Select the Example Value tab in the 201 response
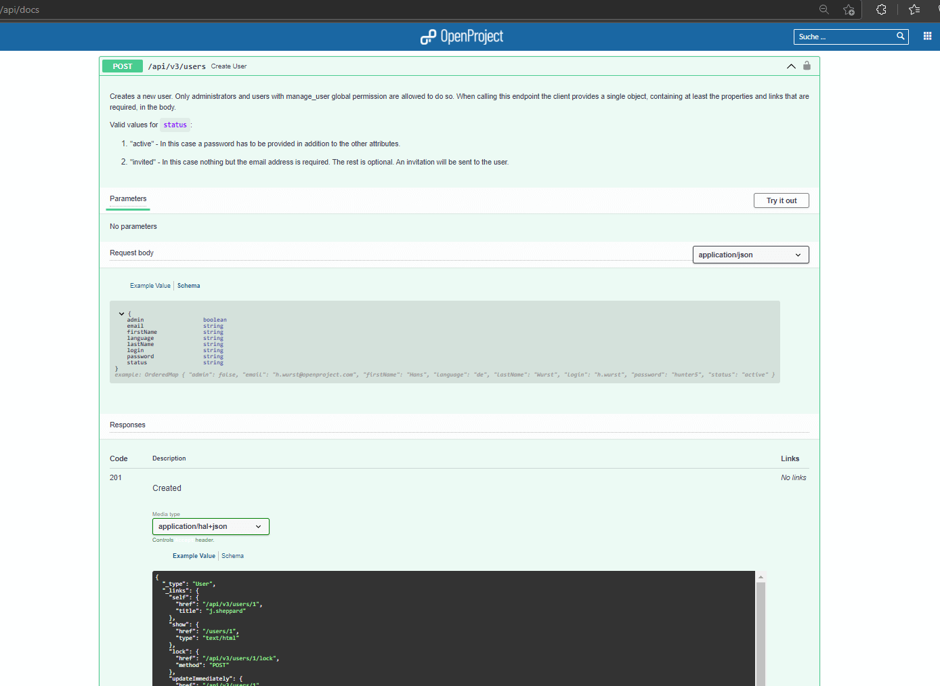 coord(194,555)
